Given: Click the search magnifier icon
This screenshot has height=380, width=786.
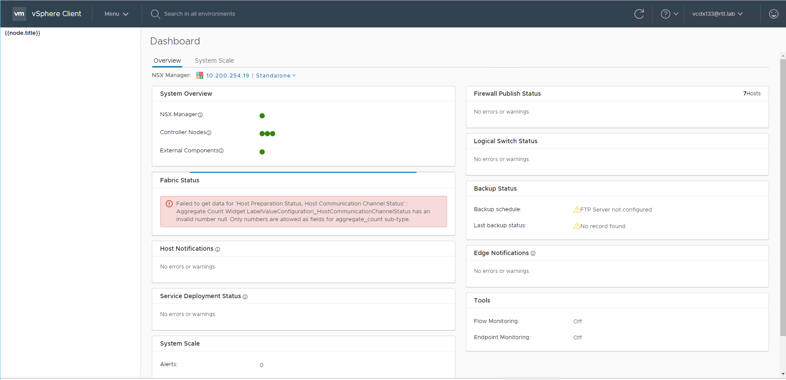Looking at the screenshot, I should pos(155,14).
